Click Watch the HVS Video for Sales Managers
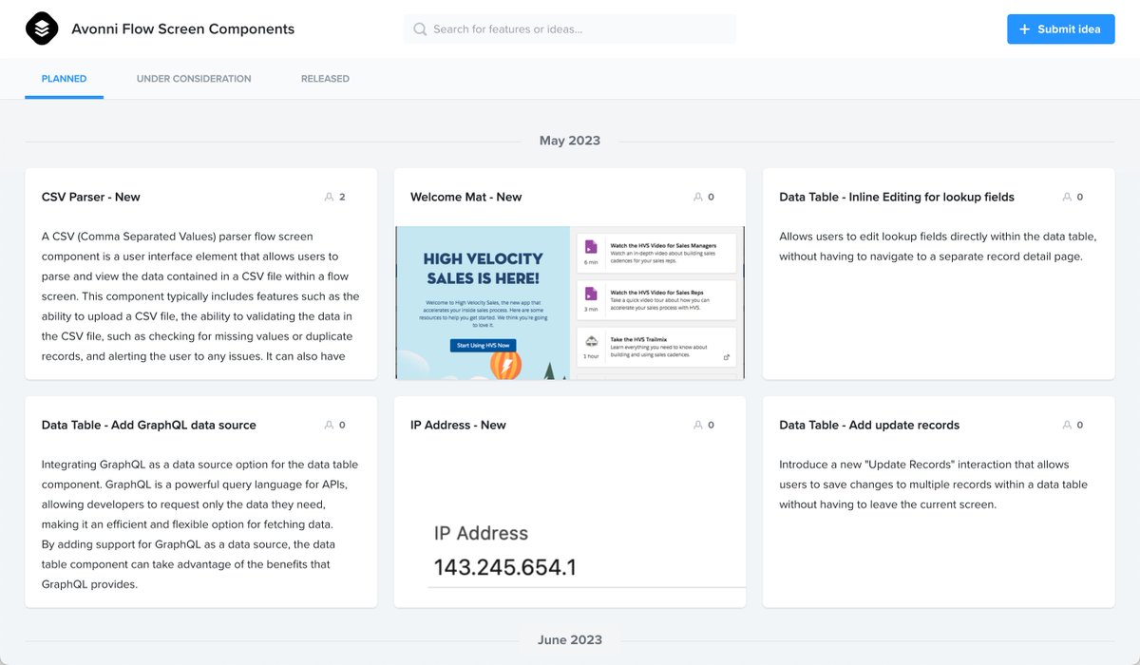 coord(663,246)
